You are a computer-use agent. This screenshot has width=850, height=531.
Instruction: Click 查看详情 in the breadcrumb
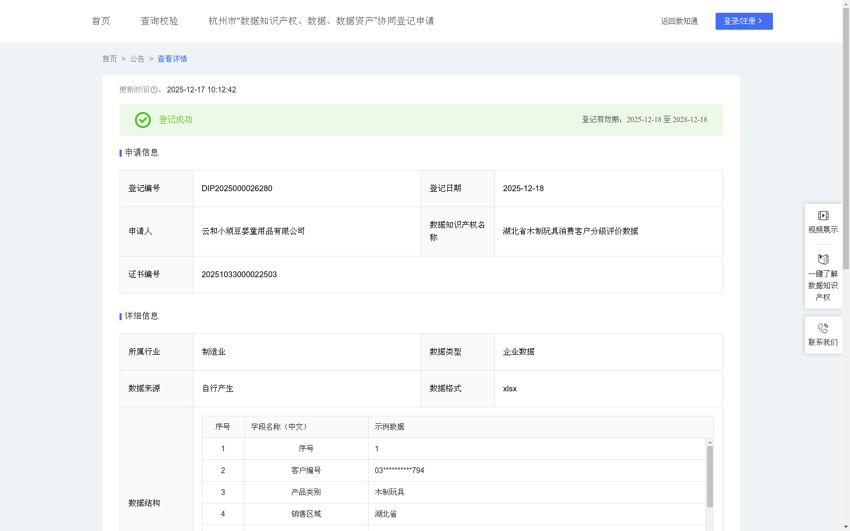pyautogui.click(x=172, y=59)
